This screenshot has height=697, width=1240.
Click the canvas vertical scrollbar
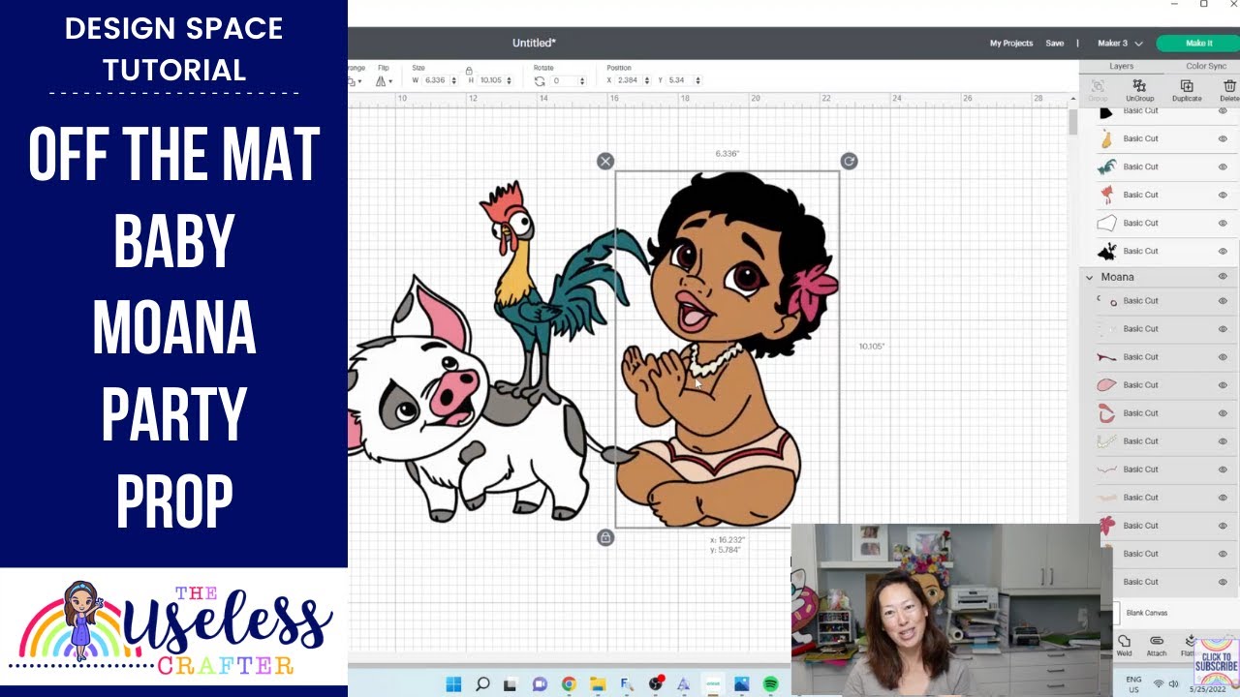pos(1072,123)
